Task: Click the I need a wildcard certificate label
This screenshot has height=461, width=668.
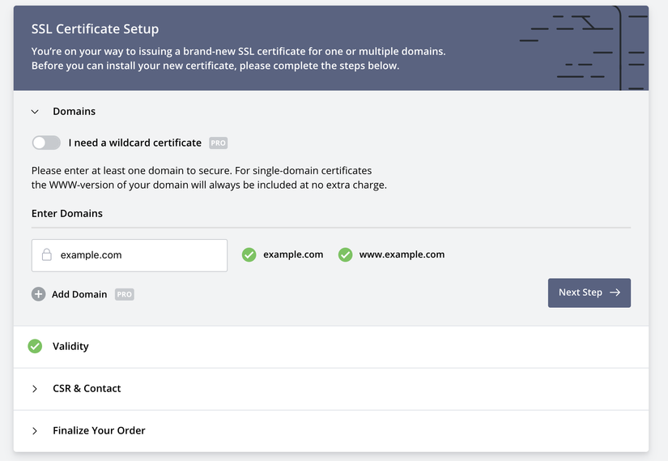Action: pos(134,143)
